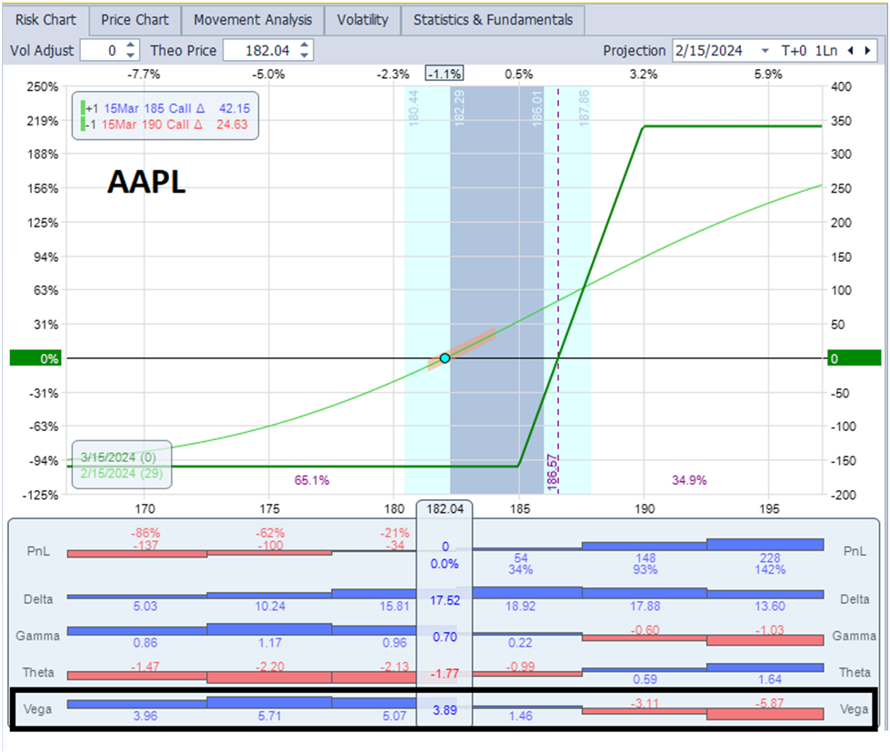
Task: Open the Movement Analysis tab
Action: click(253, 20)
